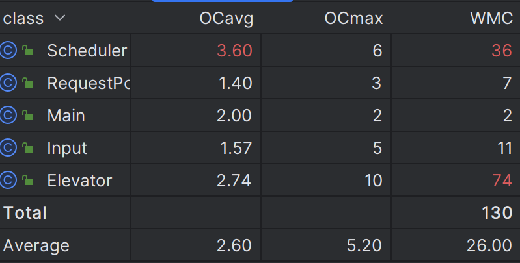
Task: Click the class icon beside Main
Action: point(8,115)
